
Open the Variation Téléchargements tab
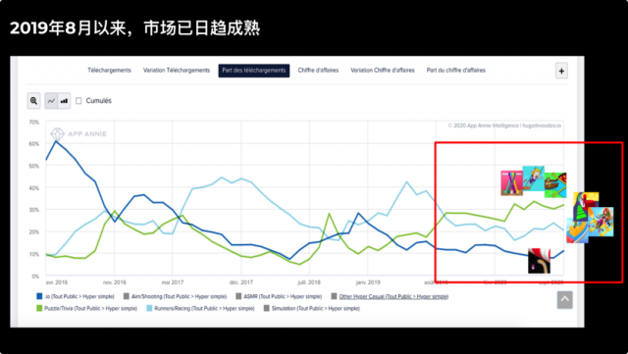(177, 71)
